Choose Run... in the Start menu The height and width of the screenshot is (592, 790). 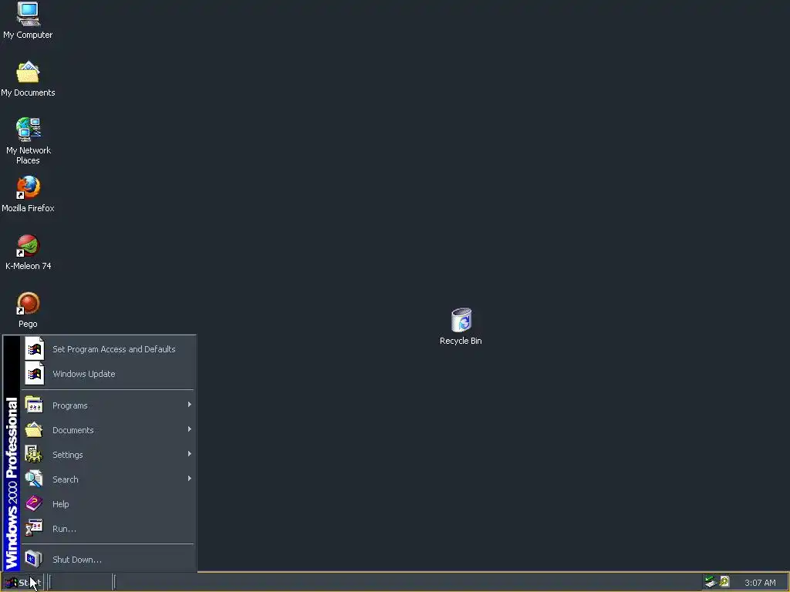coord(107,529)
